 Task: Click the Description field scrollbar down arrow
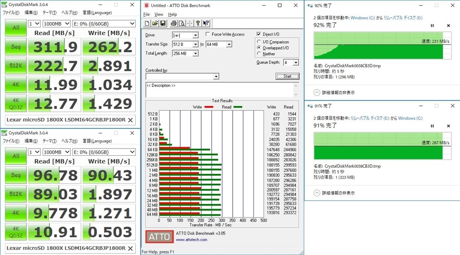pyautogui.click(x=296, y=94)
